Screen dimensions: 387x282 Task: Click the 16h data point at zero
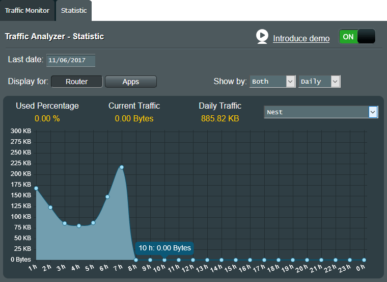tap(250, 260)
